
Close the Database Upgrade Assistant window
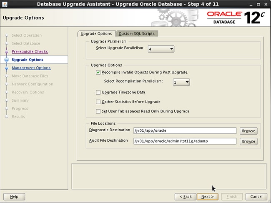(x=266, y=4)
